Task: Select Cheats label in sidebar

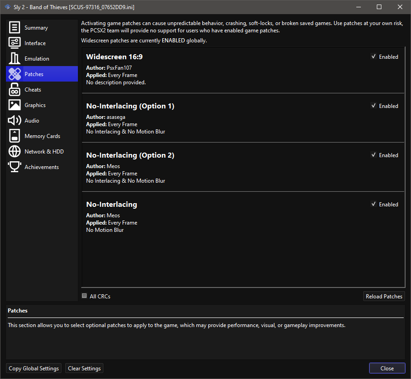Action: (x=33, y=89)
